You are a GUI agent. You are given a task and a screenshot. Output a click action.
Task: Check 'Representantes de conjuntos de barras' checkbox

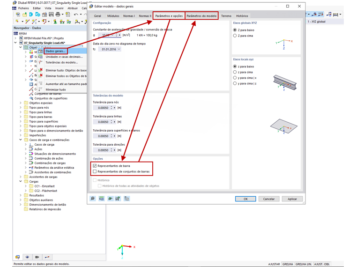[95, 171]
